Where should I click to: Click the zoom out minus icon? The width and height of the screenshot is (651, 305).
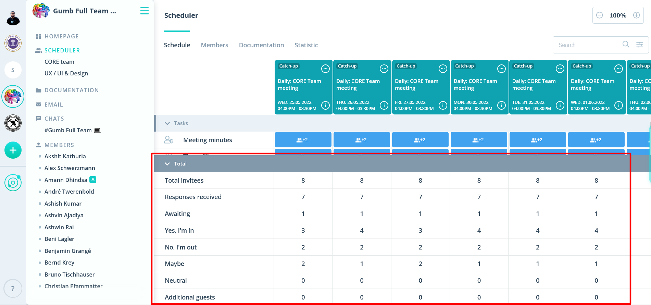tap(600, 15)
